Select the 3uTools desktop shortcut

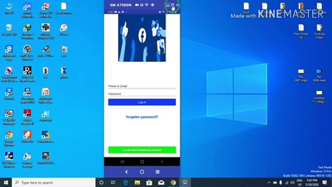[9, 94]
